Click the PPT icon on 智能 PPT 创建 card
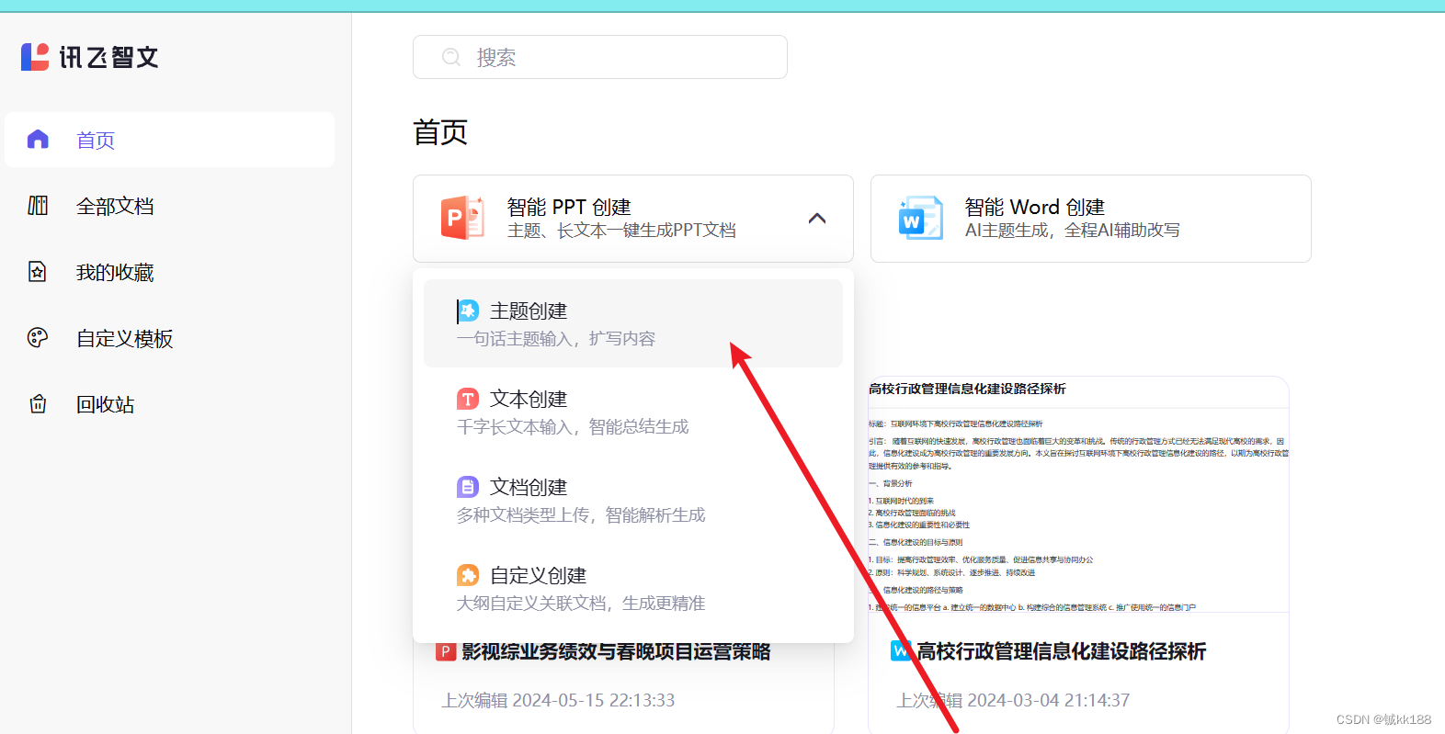 462,219
